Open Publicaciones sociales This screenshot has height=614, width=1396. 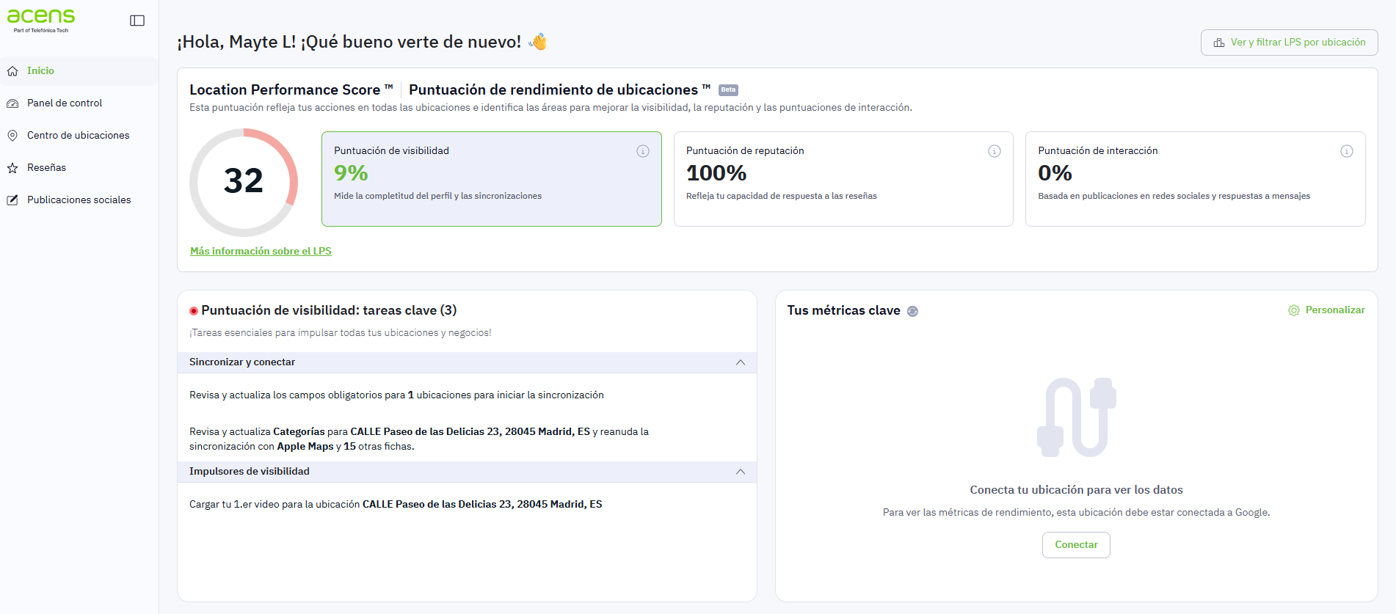79,200
